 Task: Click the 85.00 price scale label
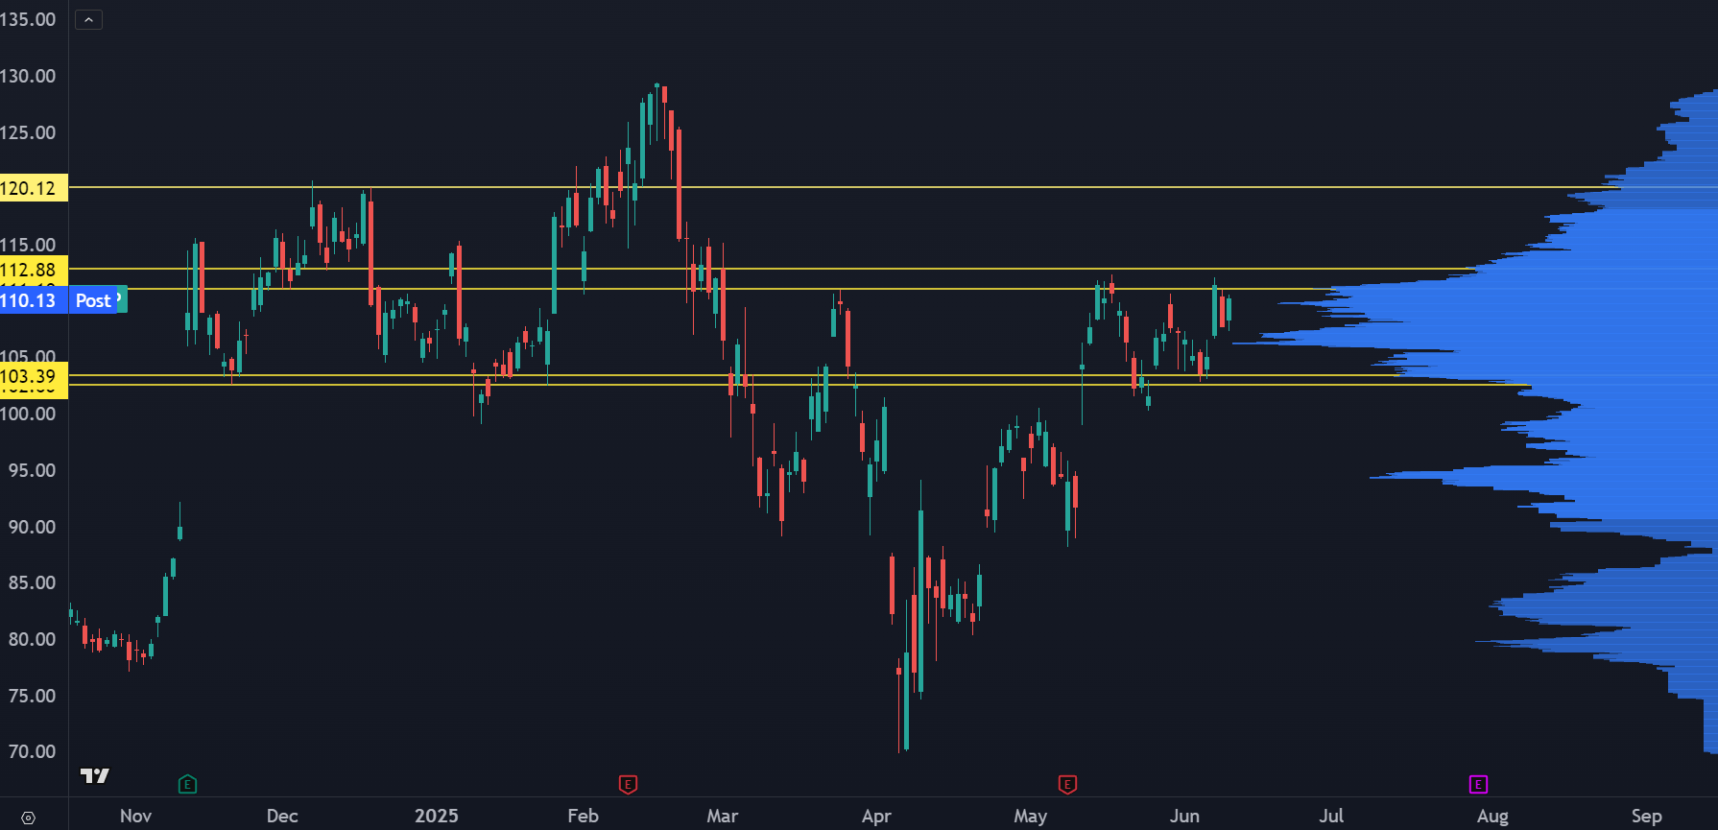point(32,582)
